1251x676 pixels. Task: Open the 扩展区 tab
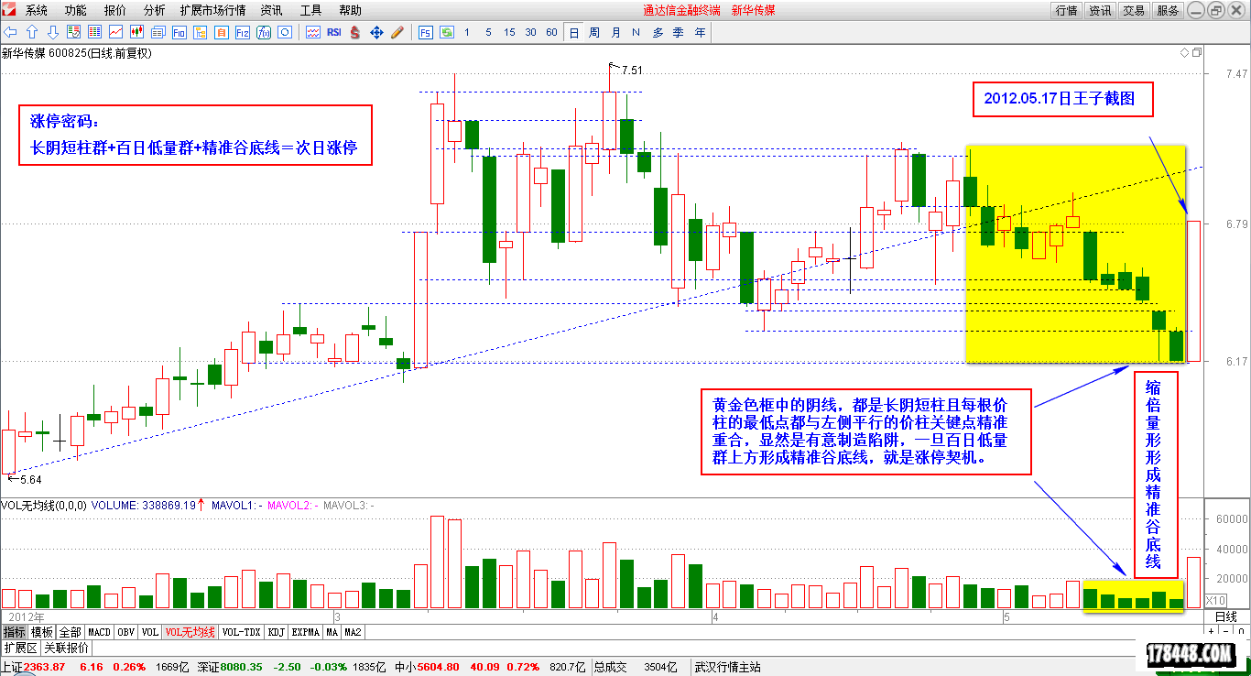point(19,648)
